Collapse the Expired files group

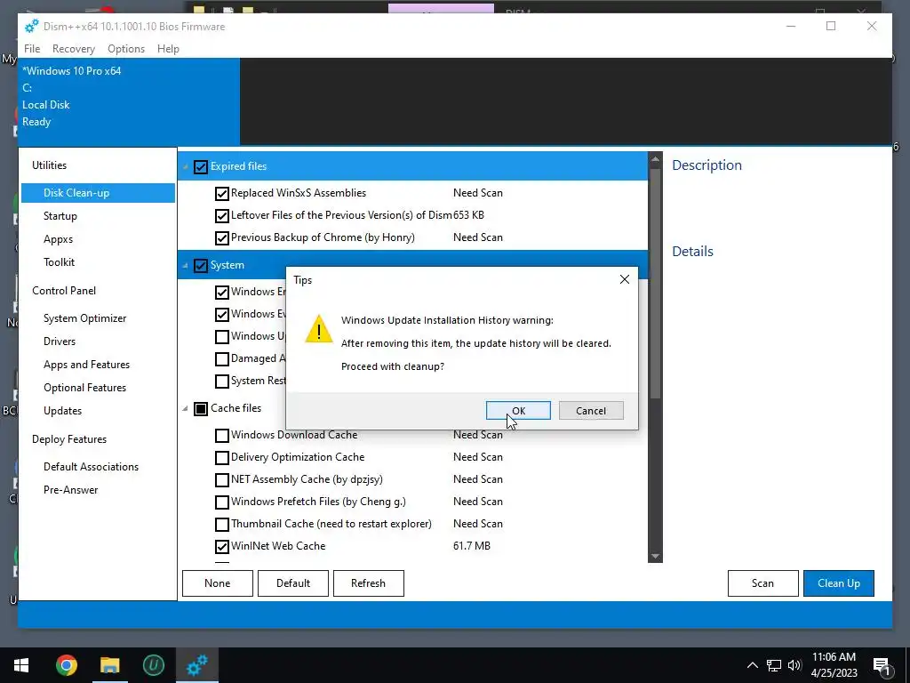click(x=185, y=167)
